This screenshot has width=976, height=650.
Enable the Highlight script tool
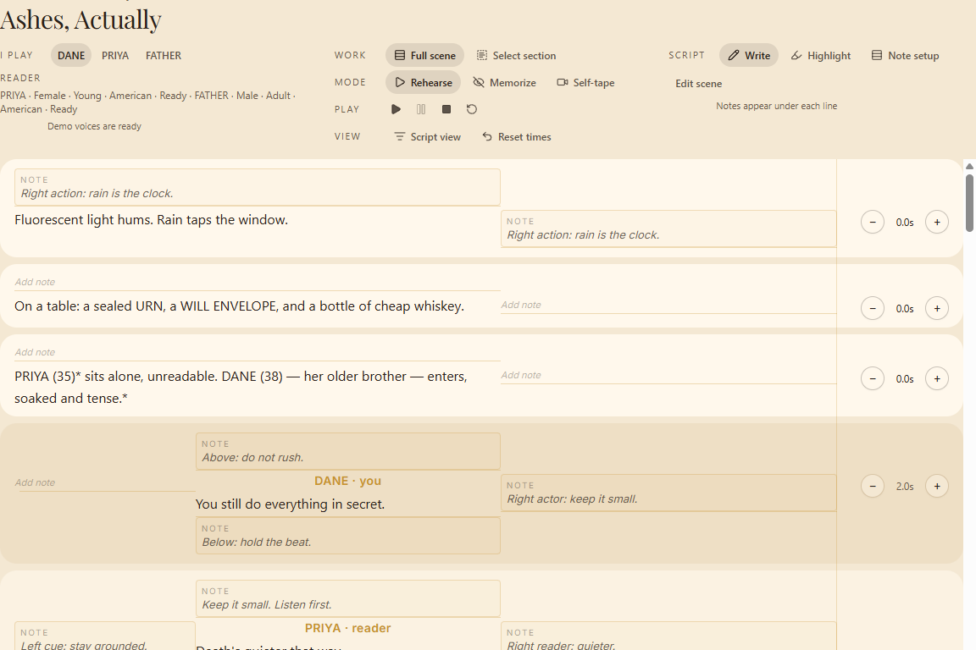pos(820,55)
